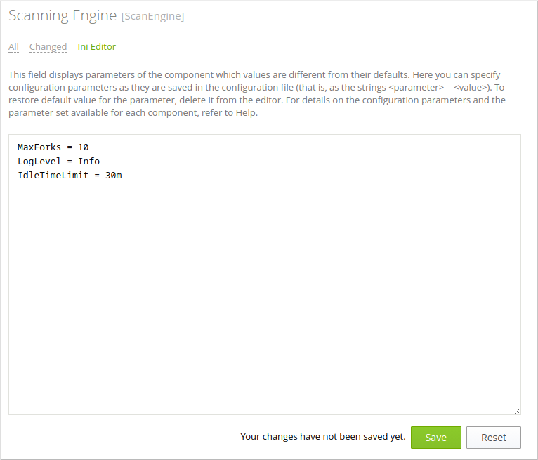Click the [ScanEngine] section label

pyautogui.click(x=152, y=16)
